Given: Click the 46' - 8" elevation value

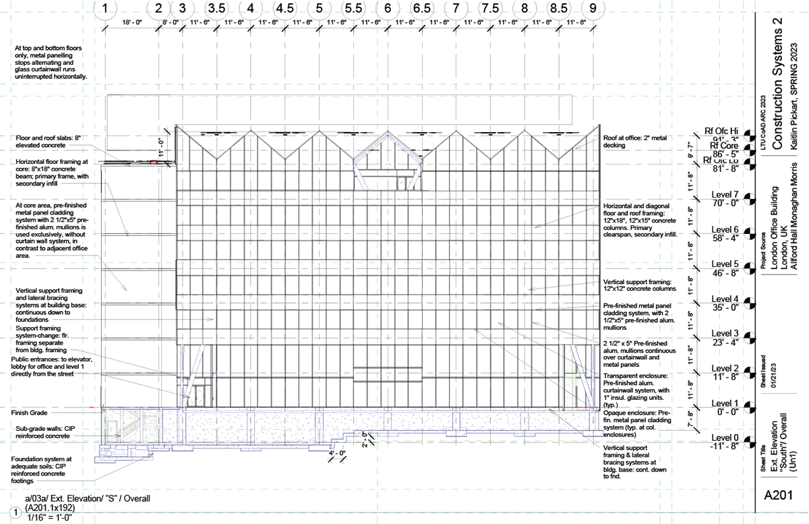Looking at the screenshot, I should pyautogui.click(x=725, y=272).
